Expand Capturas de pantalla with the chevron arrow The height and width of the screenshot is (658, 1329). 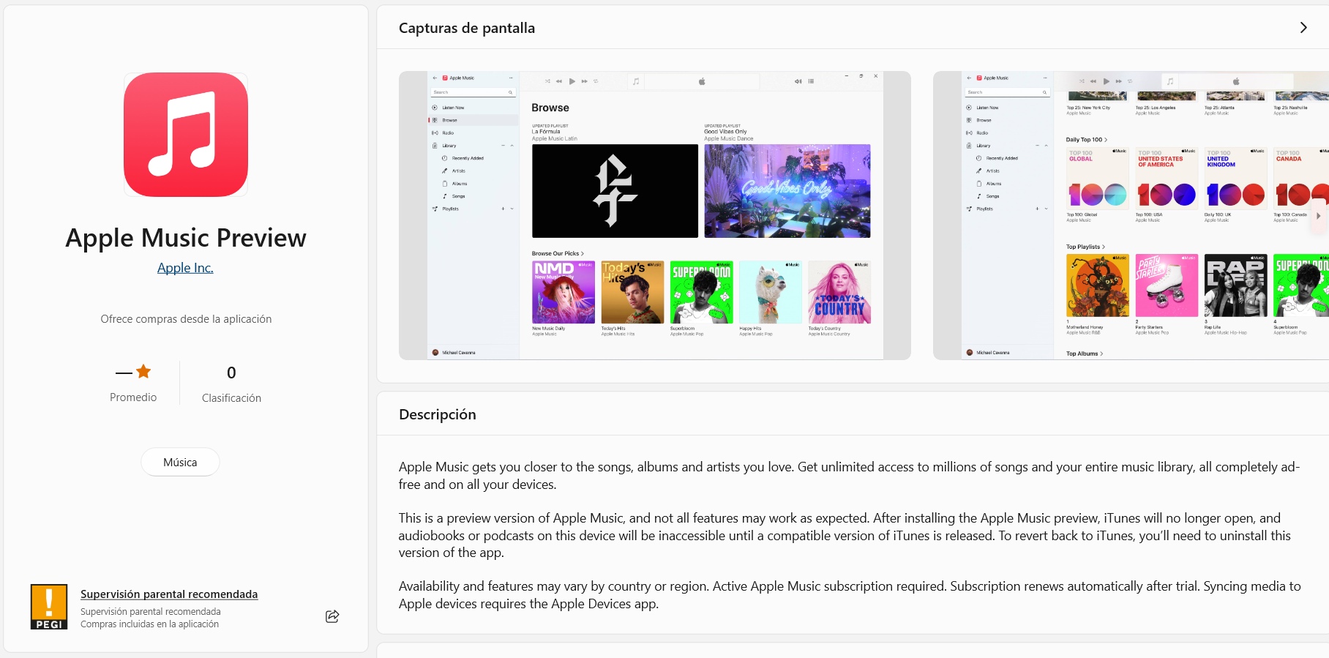[x=1303, y=28]
